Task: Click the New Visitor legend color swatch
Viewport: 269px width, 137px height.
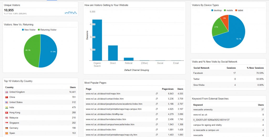Action: tap(23, 30)
